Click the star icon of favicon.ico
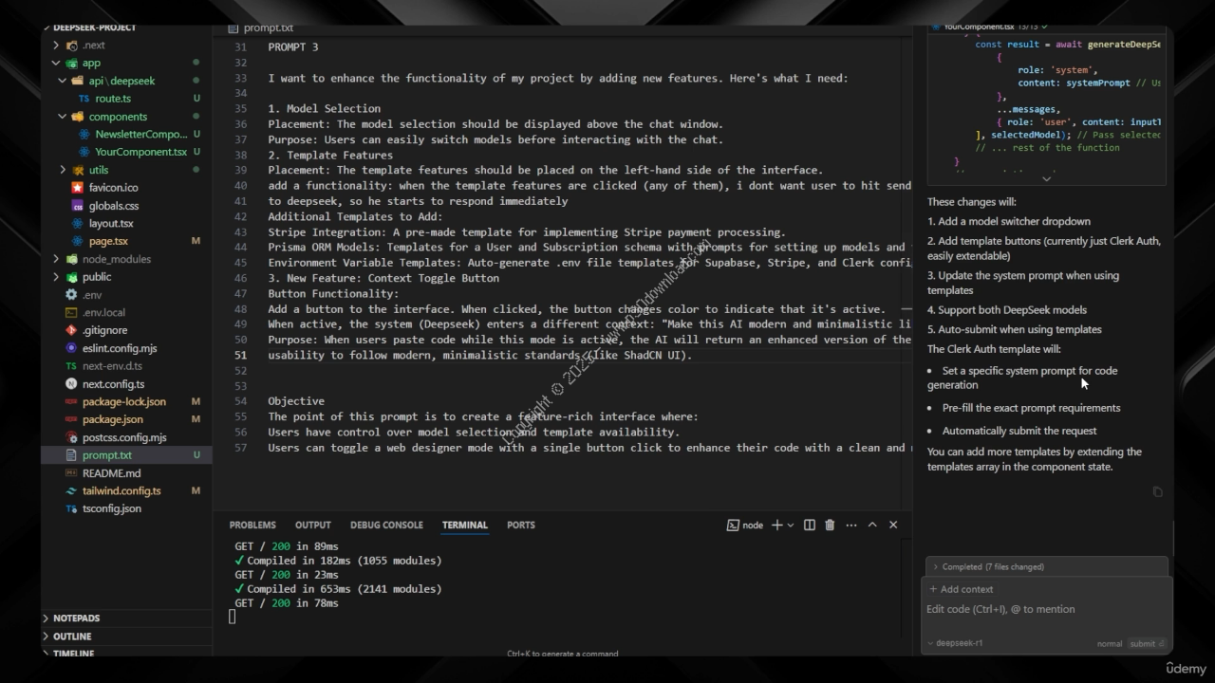Screen dimensions: 1215x683 tap(77, 188)
